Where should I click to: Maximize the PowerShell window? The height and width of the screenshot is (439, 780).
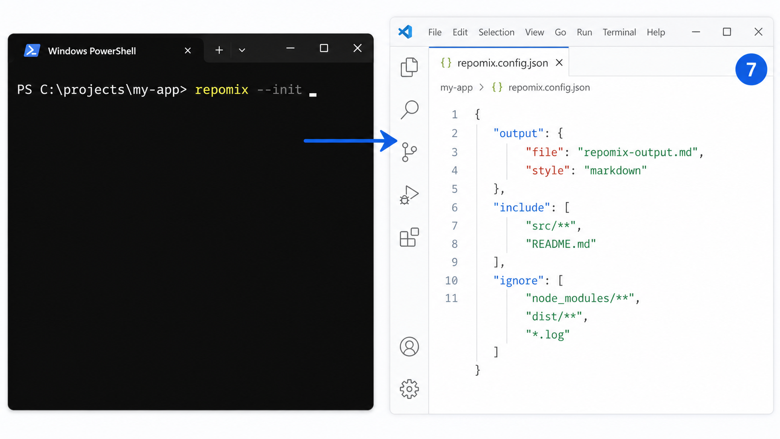point(324,48)
